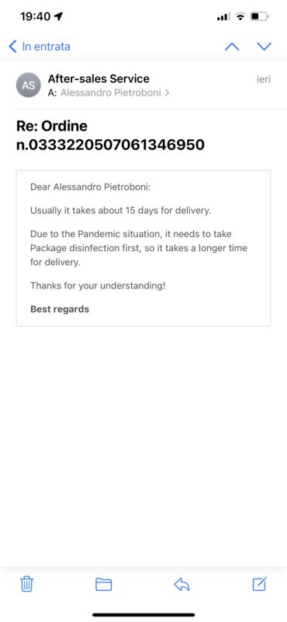Compose a new message with pencil icon

pos(260,584)
